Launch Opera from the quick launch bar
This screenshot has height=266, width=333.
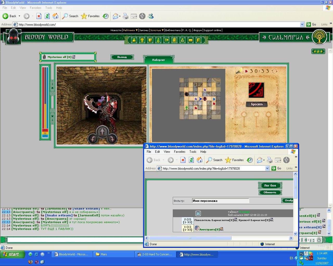pyautogui.click(x=36, y=262)
